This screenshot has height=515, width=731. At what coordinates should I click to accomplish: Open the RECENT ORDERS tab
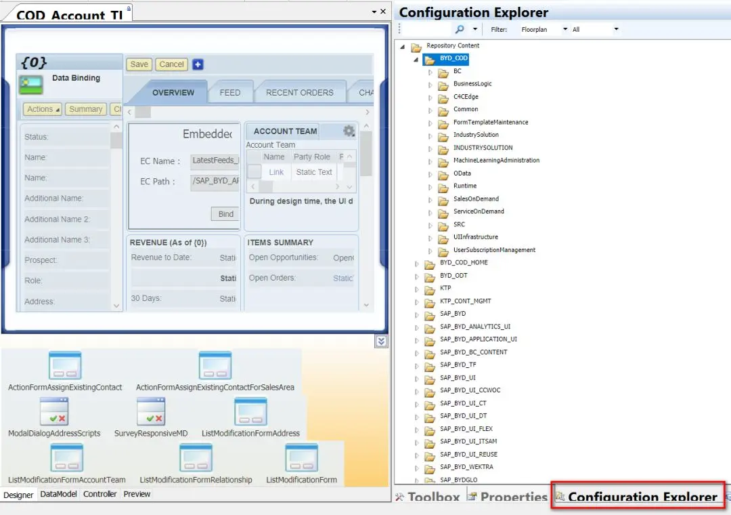(x=299, y=92)
